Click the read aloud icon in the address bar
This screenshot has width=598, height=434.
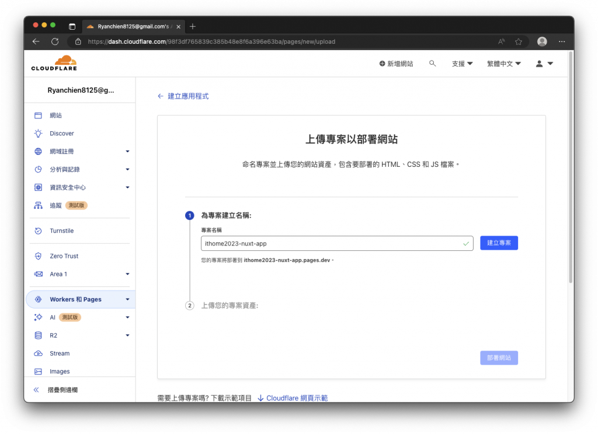(x=501, y=41)
